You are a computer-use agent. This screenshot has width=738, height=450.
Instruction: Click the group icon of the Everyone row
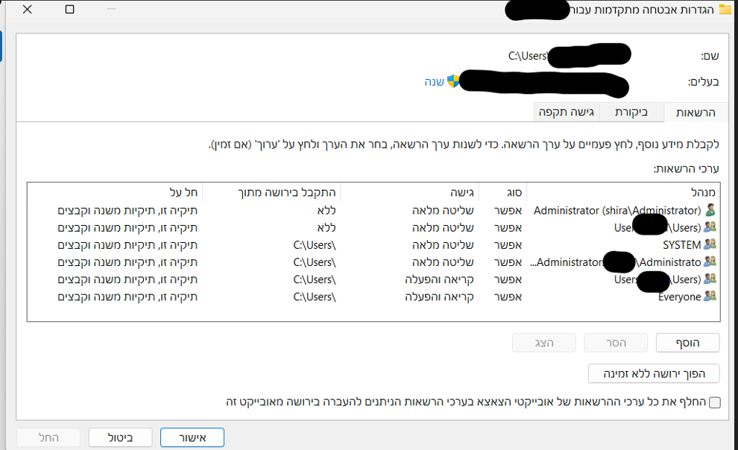click(710, 297)
